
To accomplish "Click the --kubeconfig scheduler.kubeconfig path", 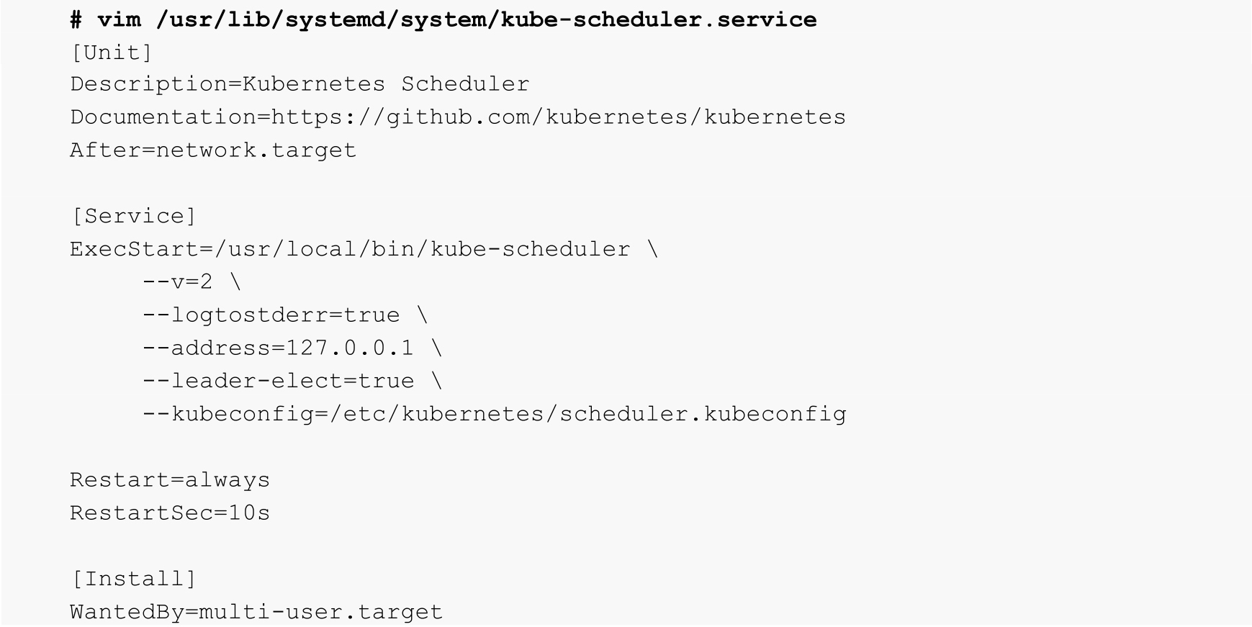I will pos(494,415).
